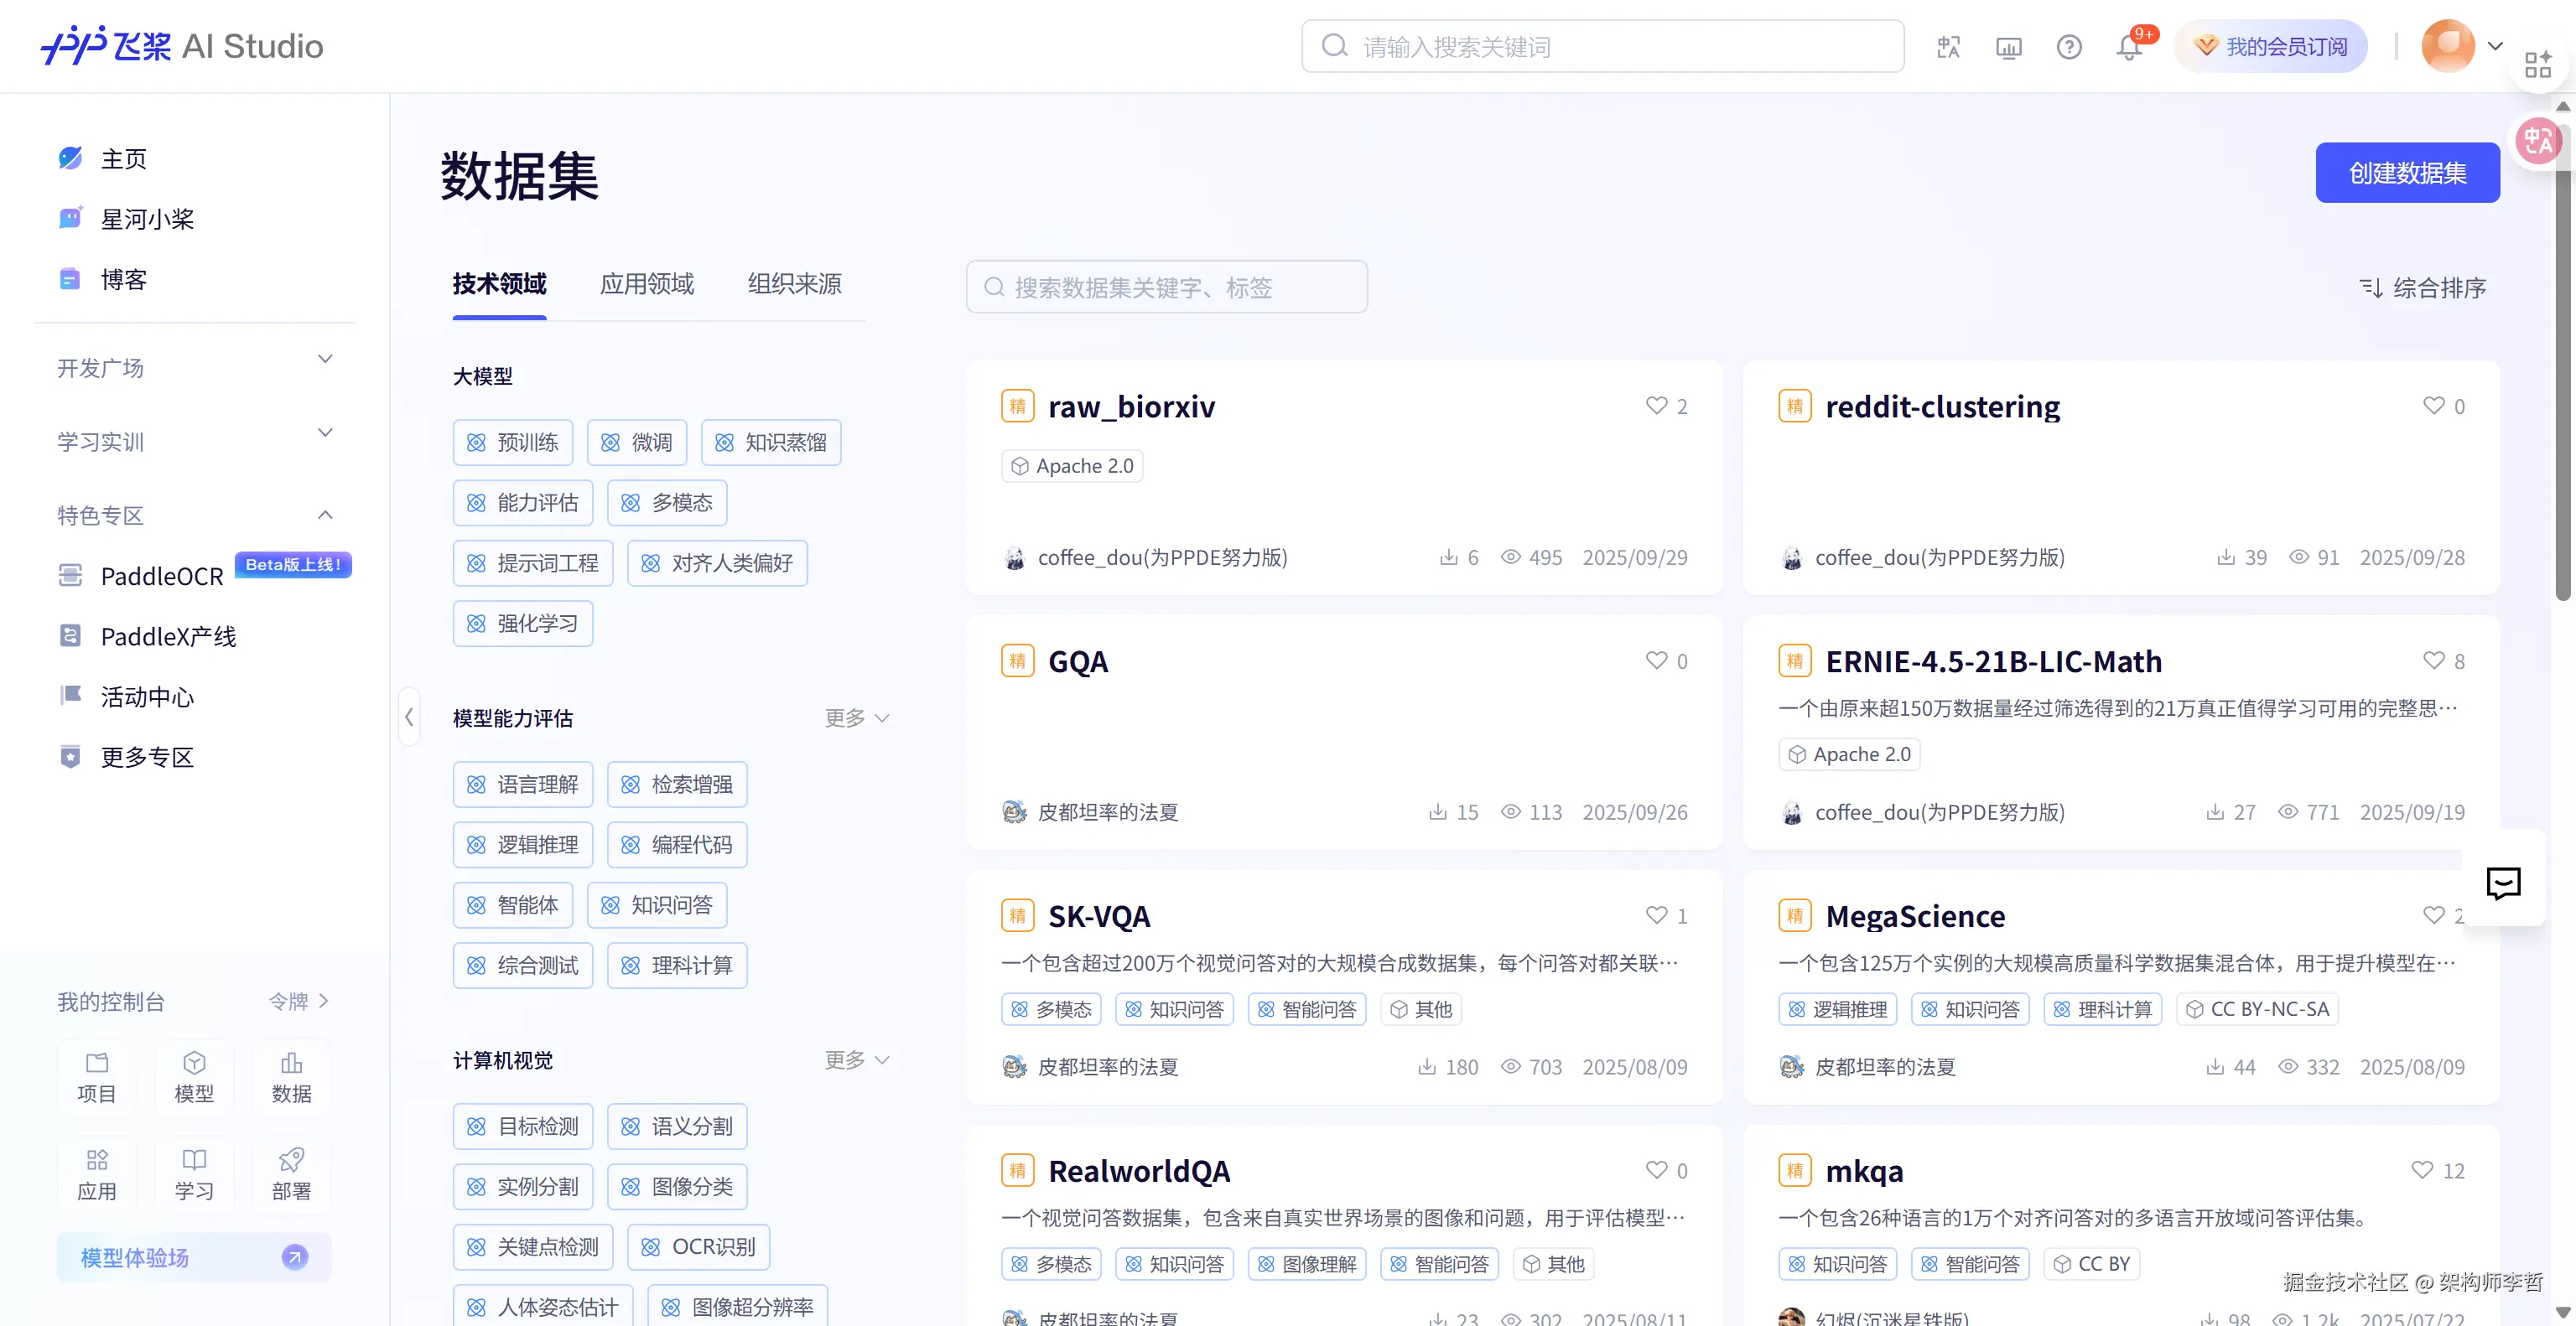Image resolution: width=2576 pixels, height=1326 pixels.
Task: Click the 创建数据集 button
Action: (x=2407, y=172)
